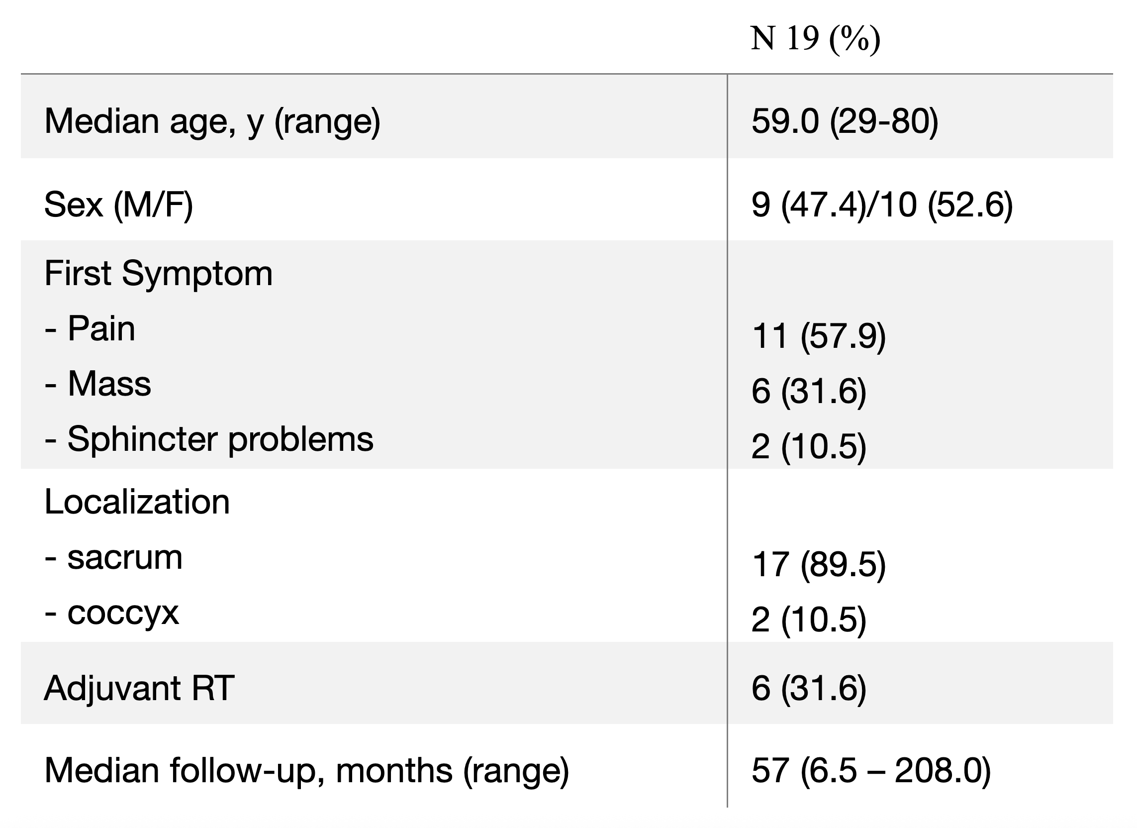Image resolution: width=1137 pixels, height=828 pixels.
Task: Click the "- Pain" row label
Action: point(90,329)
